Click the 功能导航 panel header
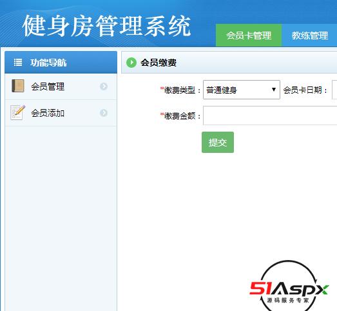Screen dimensions: 337x311 tap(61, 63)
